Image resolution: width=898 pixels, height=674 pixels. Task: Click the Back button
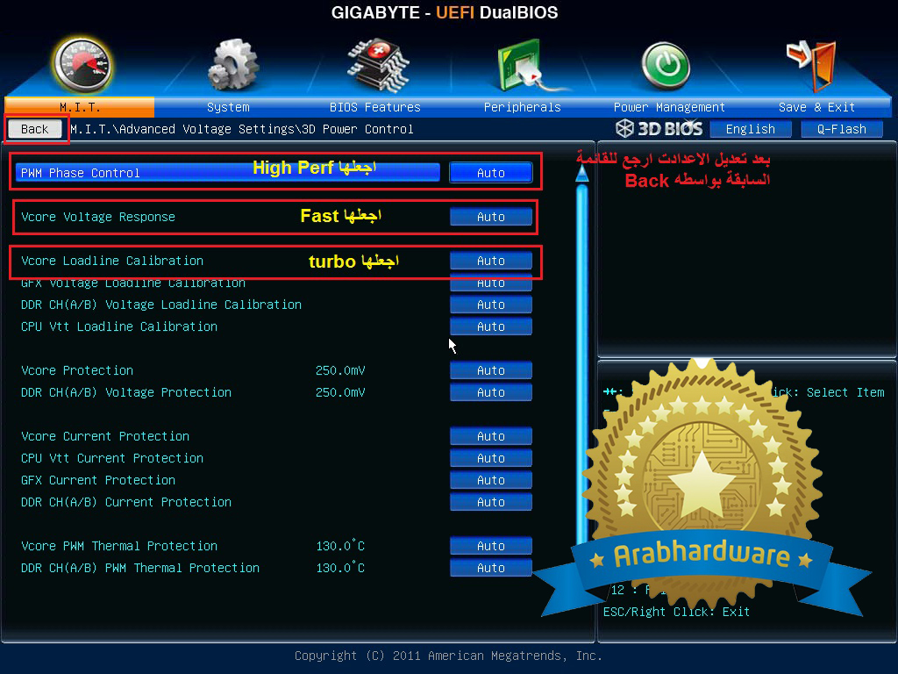point(35,129)
